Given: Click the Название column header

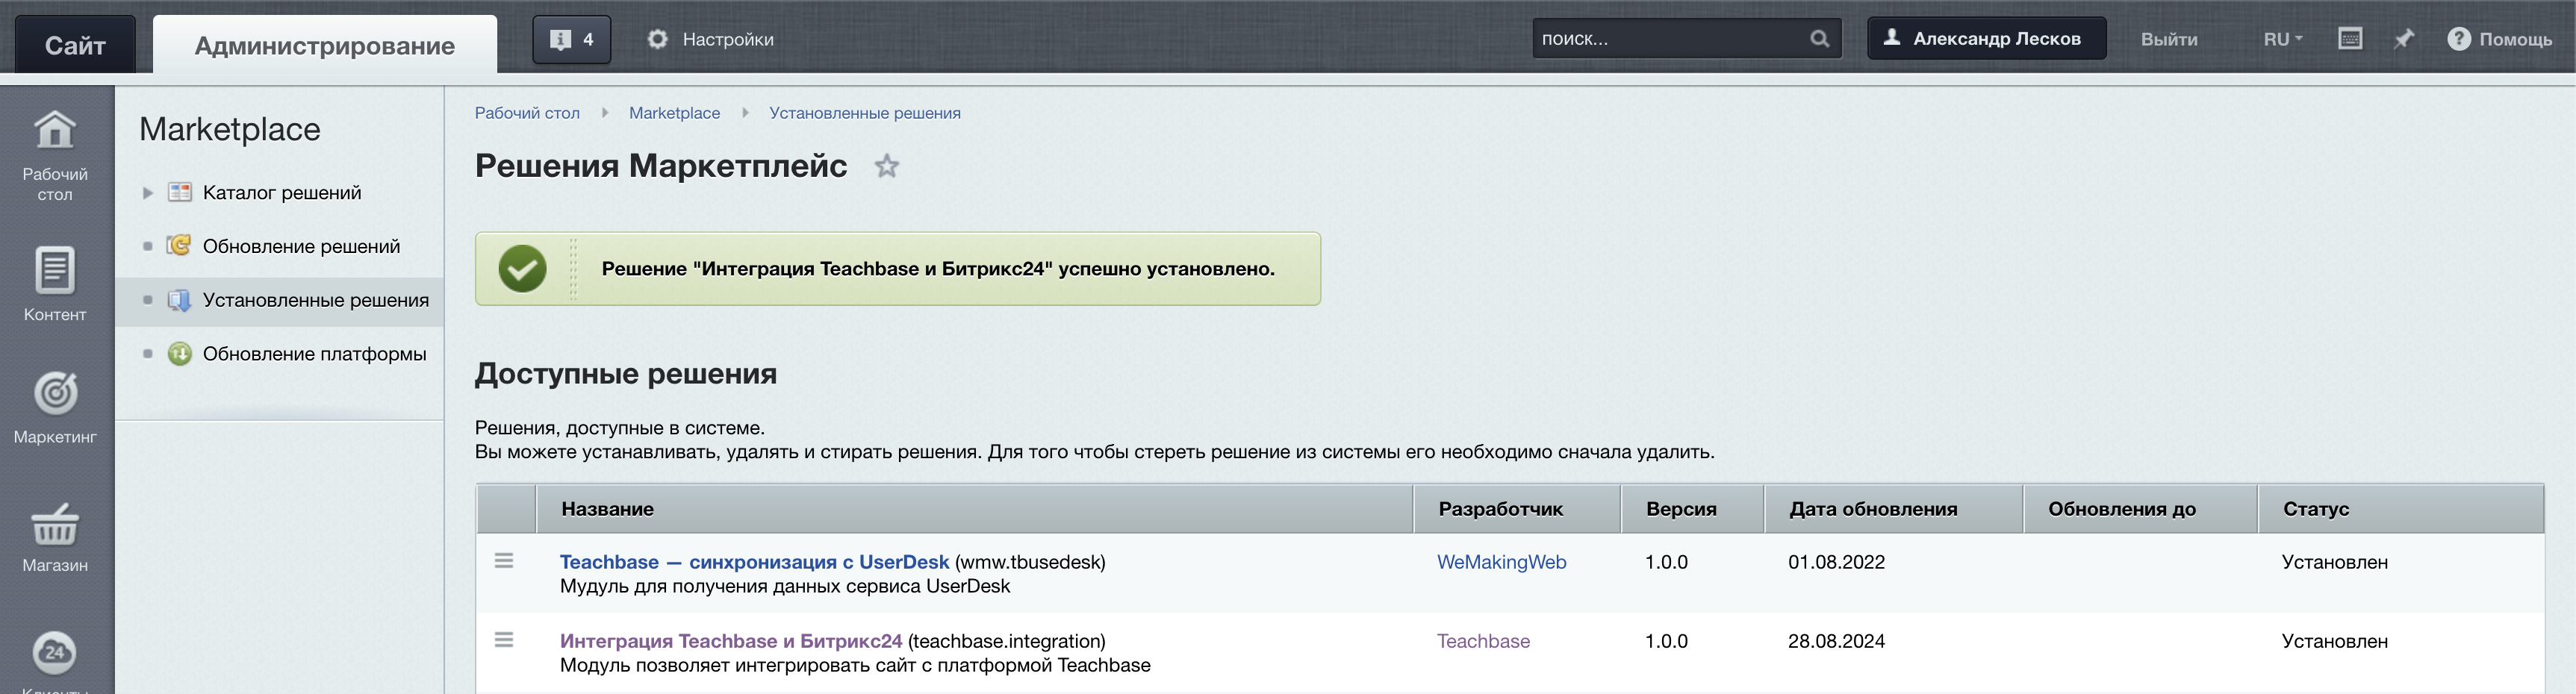Looking at the screenshot, I should [974, 509].
